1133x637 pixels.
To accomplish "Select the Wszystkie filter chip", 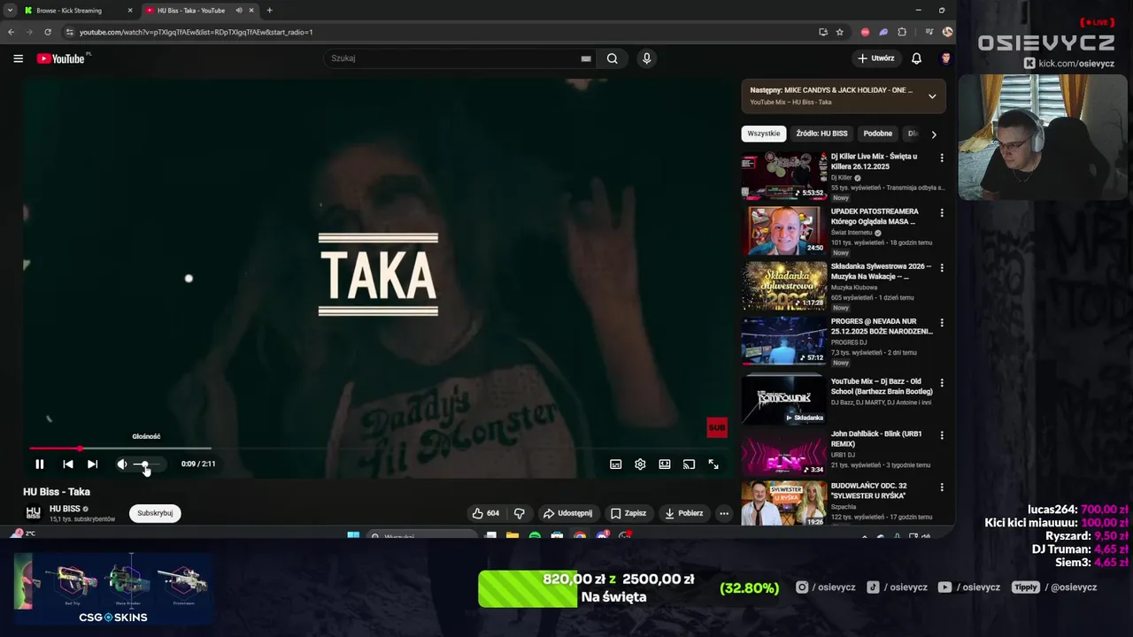I will (764, 134).
